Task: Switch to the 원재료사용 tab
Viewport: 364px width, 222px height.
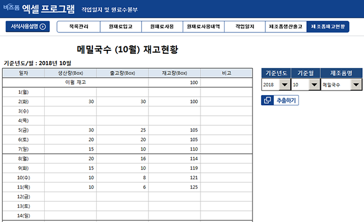Action: (x=162, y=27)
